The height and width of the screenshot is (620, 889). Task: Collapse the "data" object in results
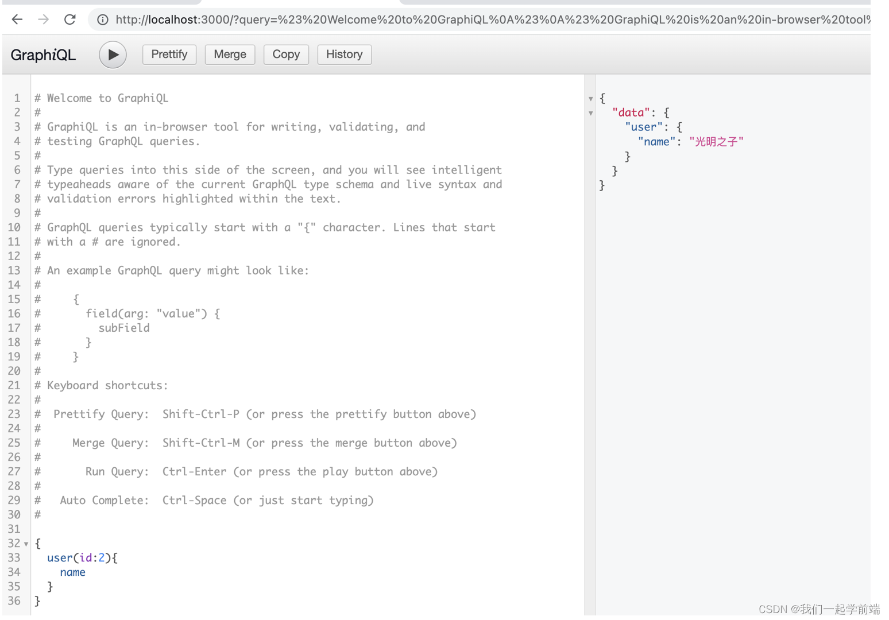(590, 113)
